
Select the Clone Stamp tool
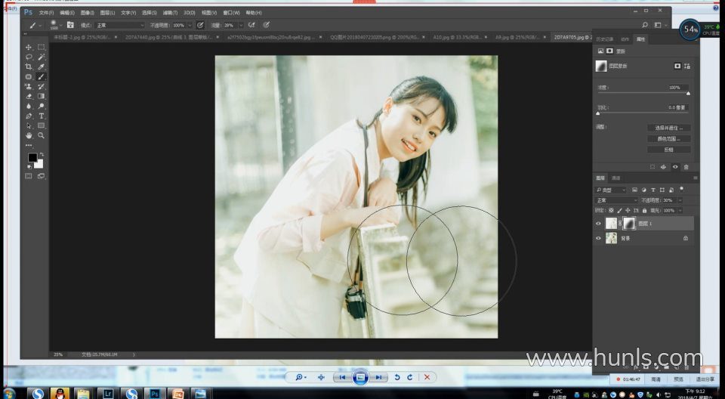(29, 87)
